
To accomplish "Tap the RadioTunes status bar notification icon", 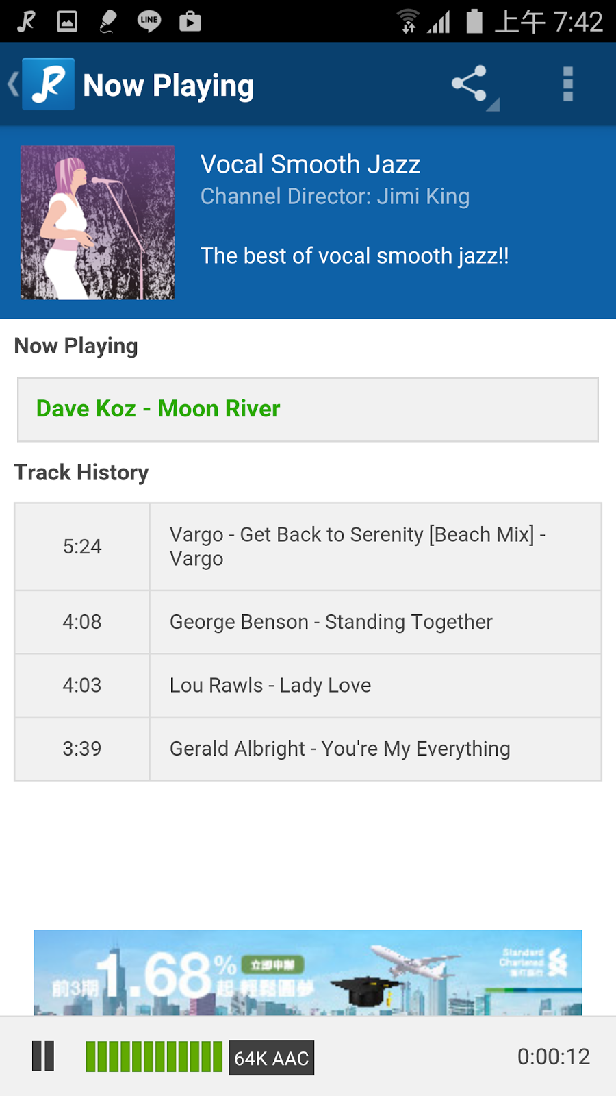I will (x=27, y=21).
